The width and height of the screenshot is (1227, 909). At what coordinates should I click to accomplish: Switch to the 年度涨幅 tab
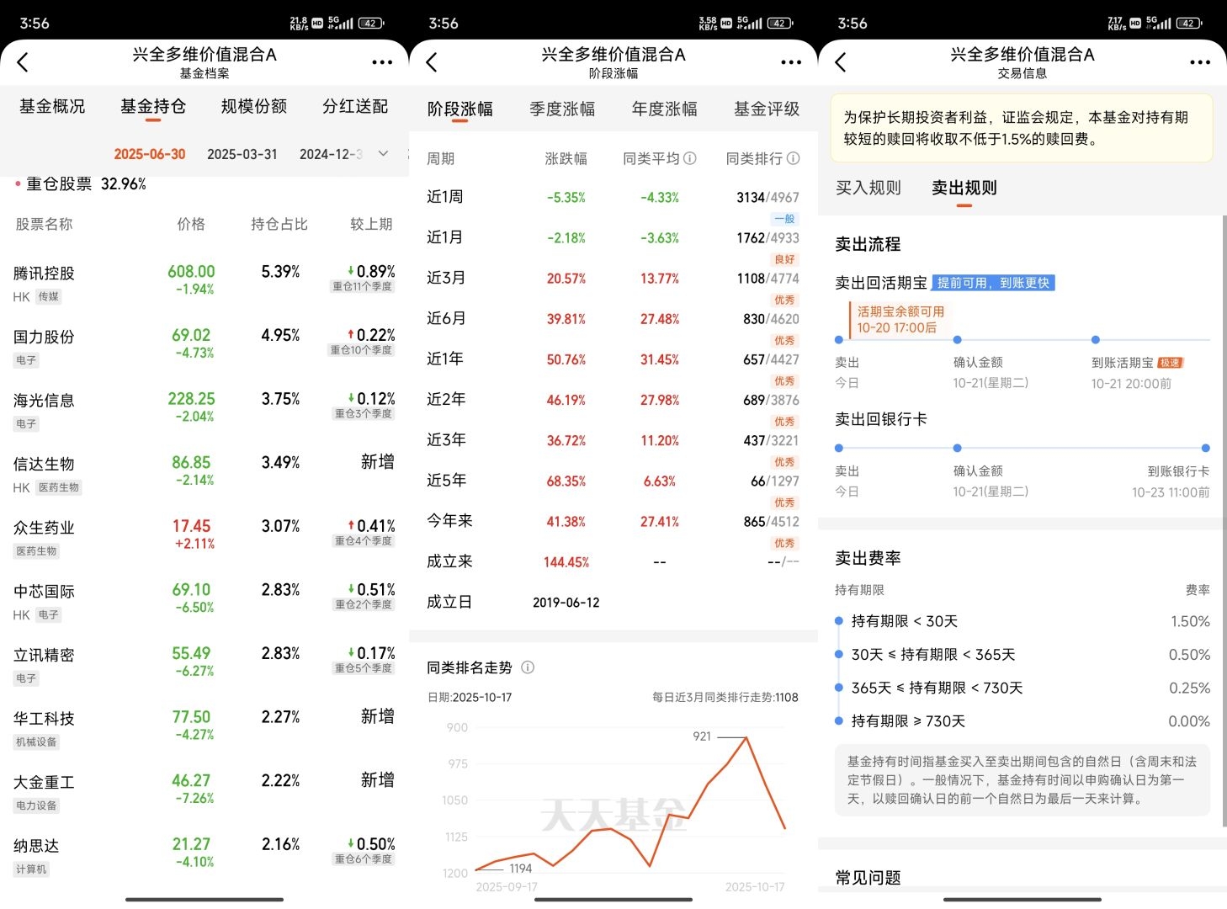pos(665,109)
